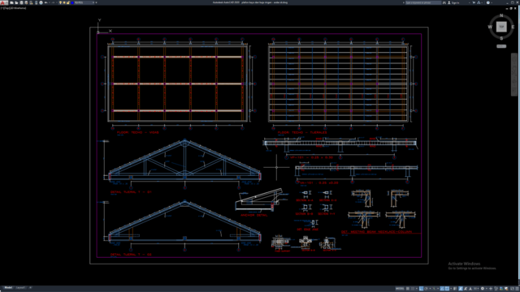Click Annotation Monitor plus icon
The width and height of the screenshot is (520, 292).
491,289
